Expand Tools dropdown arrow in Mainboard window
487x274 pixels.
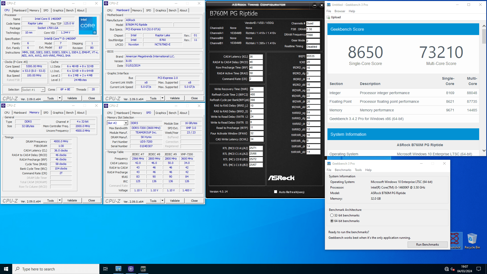(x=162, y=98)
